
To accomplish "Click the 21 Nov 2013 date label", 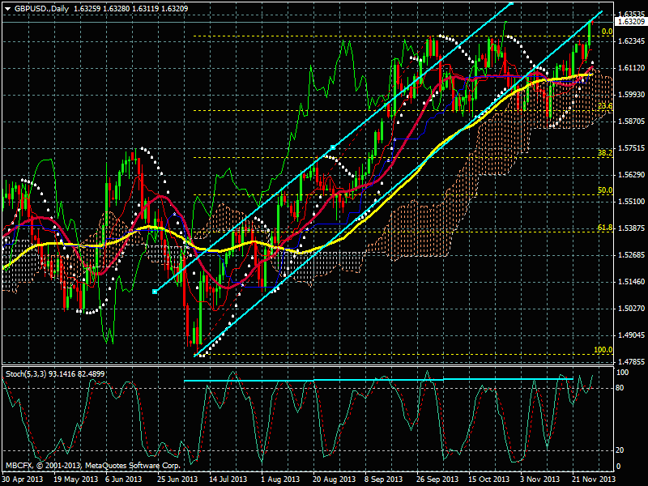I will point(595,479).
